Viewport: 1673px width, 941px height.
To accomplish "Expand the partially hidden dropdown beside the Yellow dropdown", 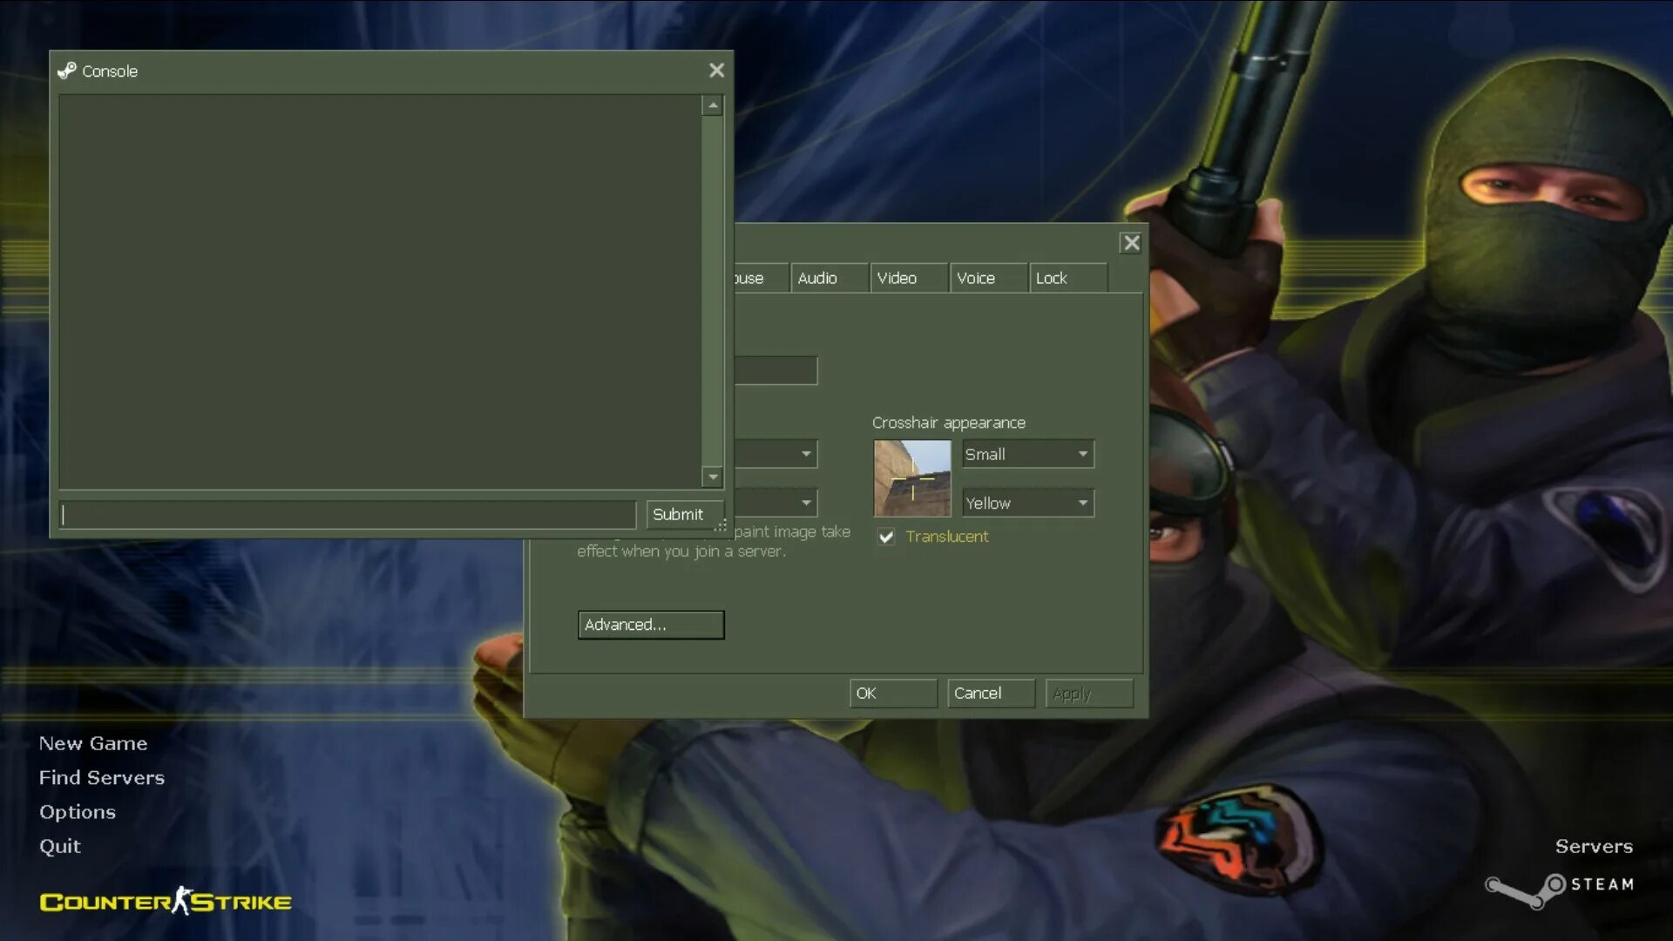I will pyautogui.click(x=776, y=503).
